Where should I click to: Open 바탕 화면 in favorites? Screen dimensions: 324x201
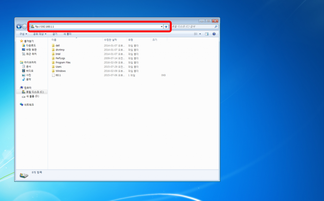coord(29,50)
